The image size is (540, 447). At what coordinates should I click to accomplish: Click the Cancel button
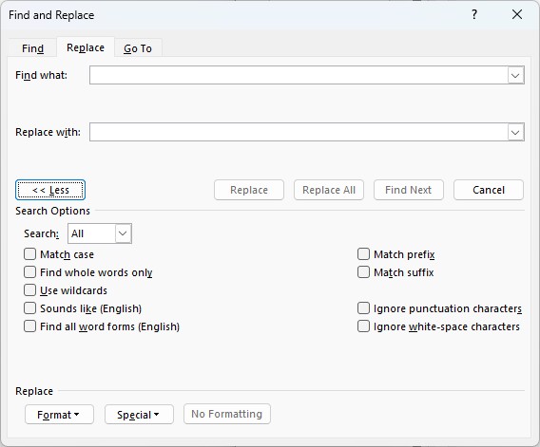tap(489, 190)
